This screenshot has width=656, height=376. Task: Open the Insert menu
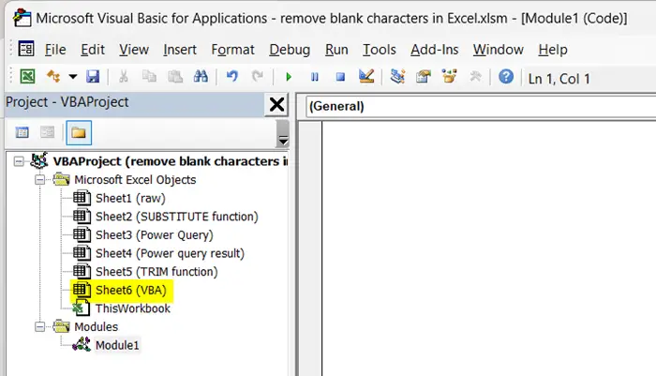[180, 50]
